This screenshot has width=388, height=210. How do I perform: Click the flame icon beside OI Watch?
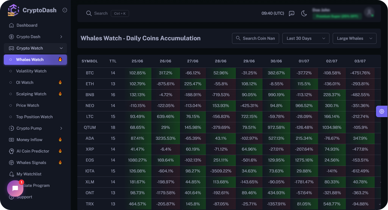tap(60, 82)
